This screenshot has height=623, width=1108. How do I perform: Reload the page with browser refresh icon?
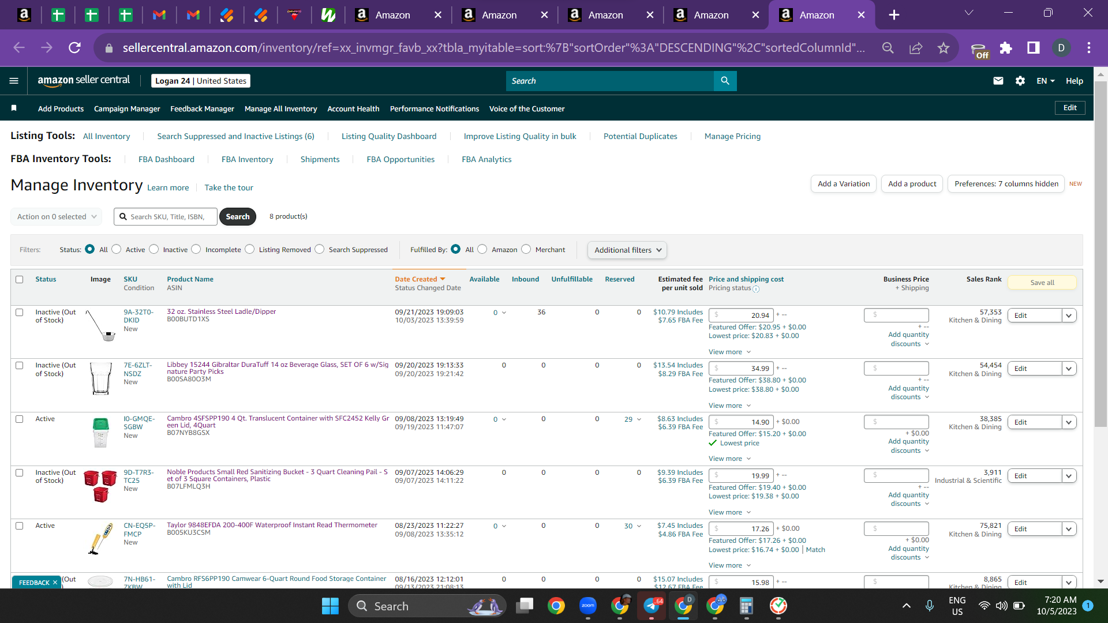point(74,48)
